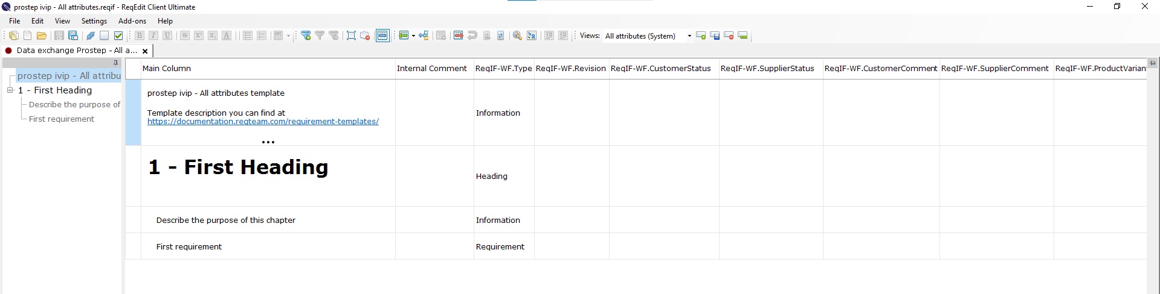
Task: Click the manage views icon
Action: (x=743, y=36)
